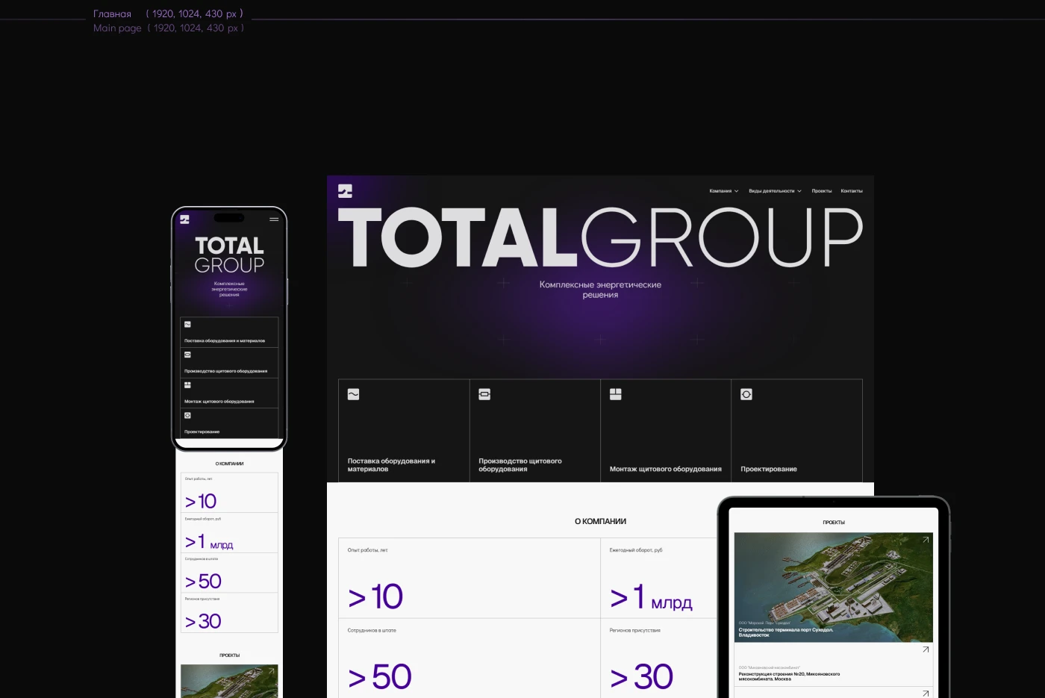Screen dimensions: 1045x698
Task: Click the TOTAL GROUP title in phone mockup
Action: click(229, 255)
